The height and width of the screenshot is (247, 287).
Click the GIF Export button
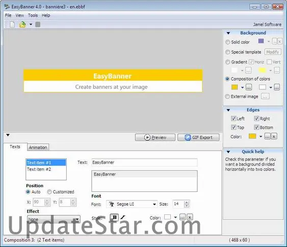click(198, 137)
